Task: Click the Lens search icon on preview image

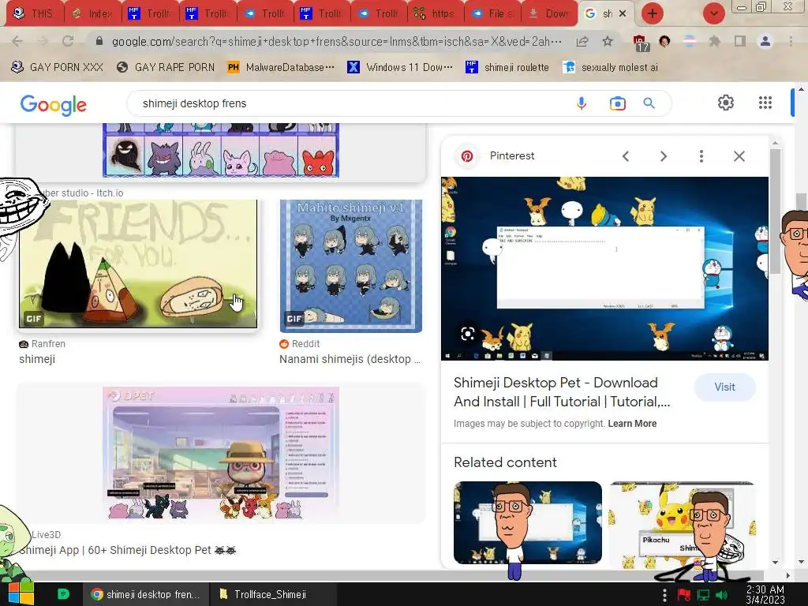Action: 468,334
